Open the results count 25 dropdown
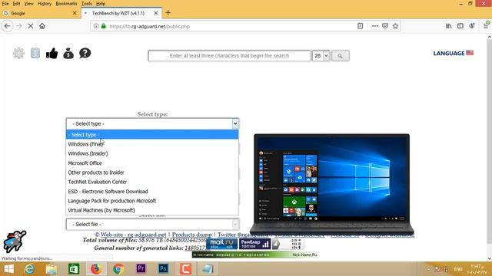Viewport: 492px width, 276px height. tap(321, 56)
